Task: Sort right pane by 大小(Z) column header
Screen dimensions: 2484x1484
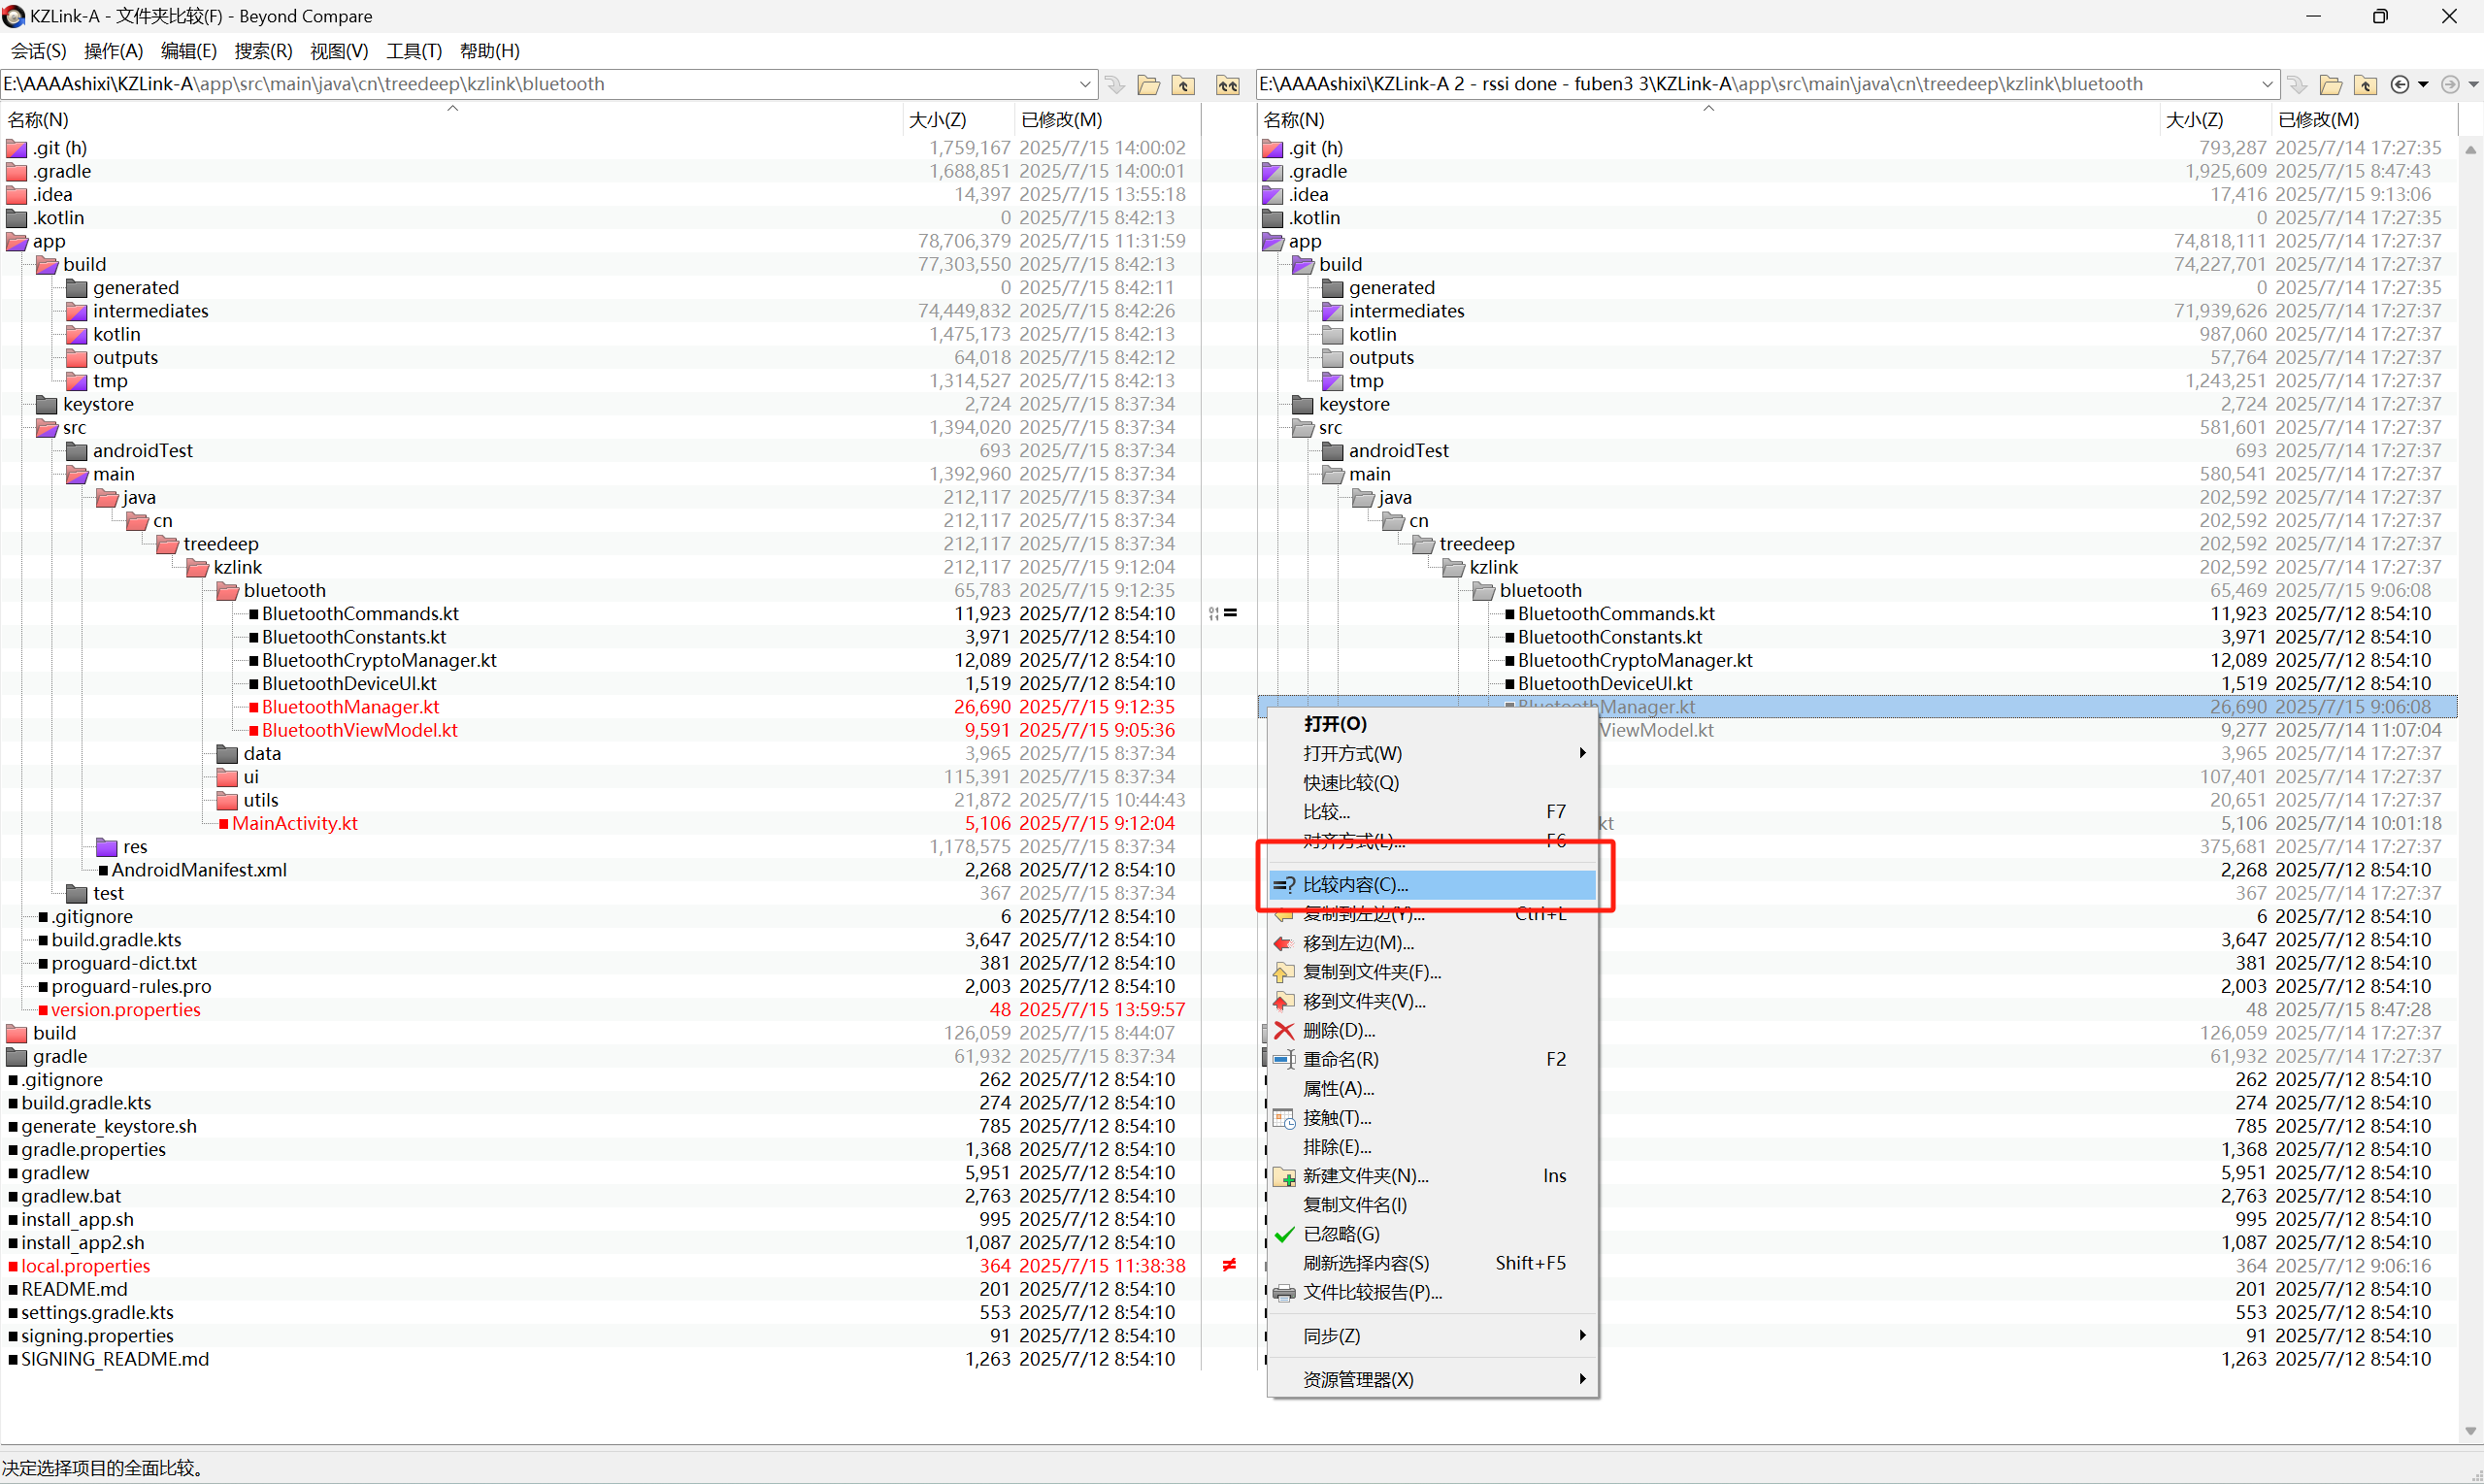Action: pos(2216,119)
